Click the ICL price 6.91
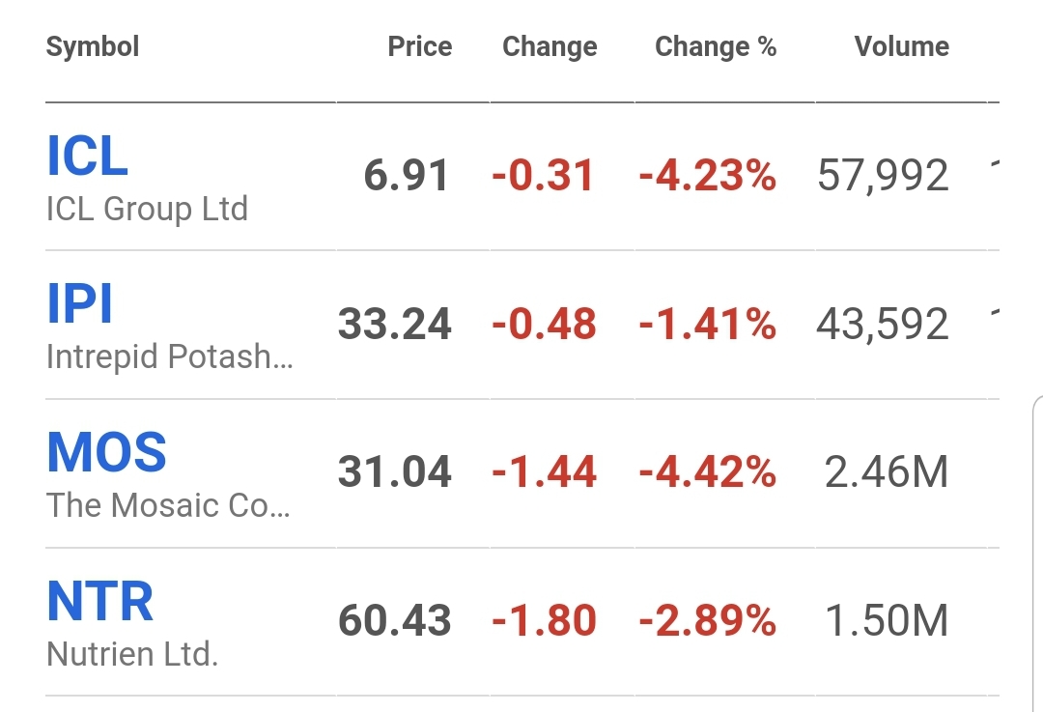This screenshot has width=1043, height=712. point(407,176)
